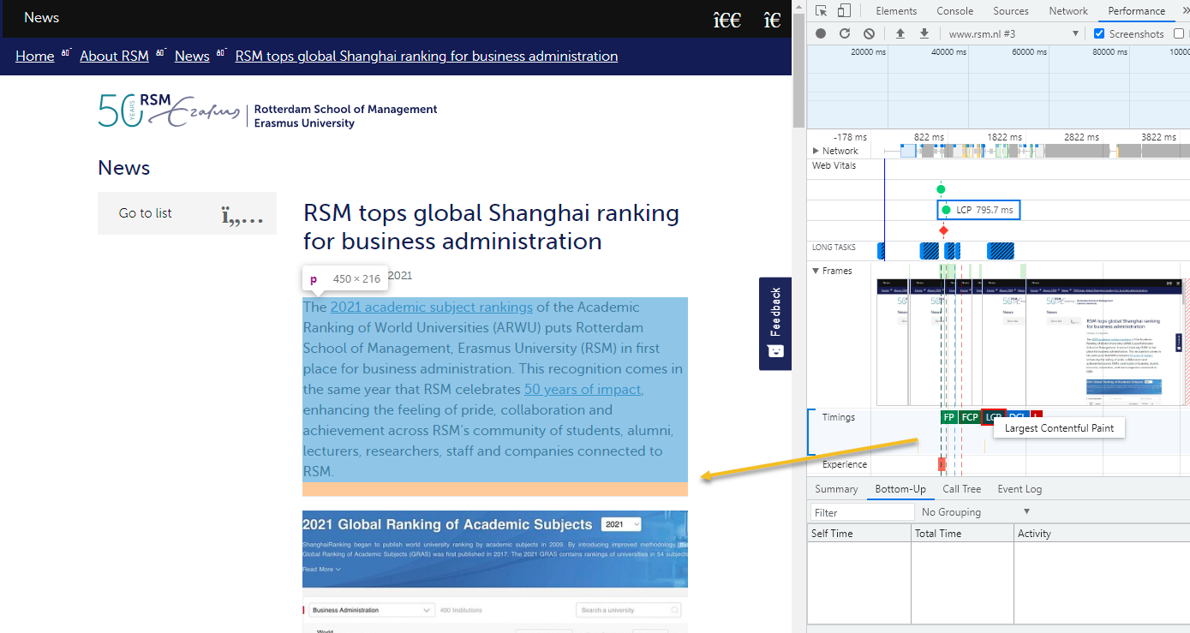Uncheck the Screenshots checkbox
1190x633 pixels.
(x=1099, y=33)
